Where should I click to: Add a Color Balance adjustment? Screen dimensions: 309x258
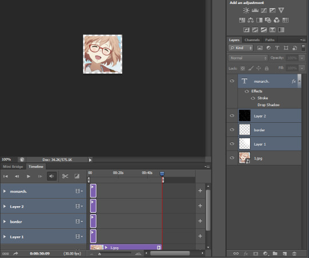(251, 20)
